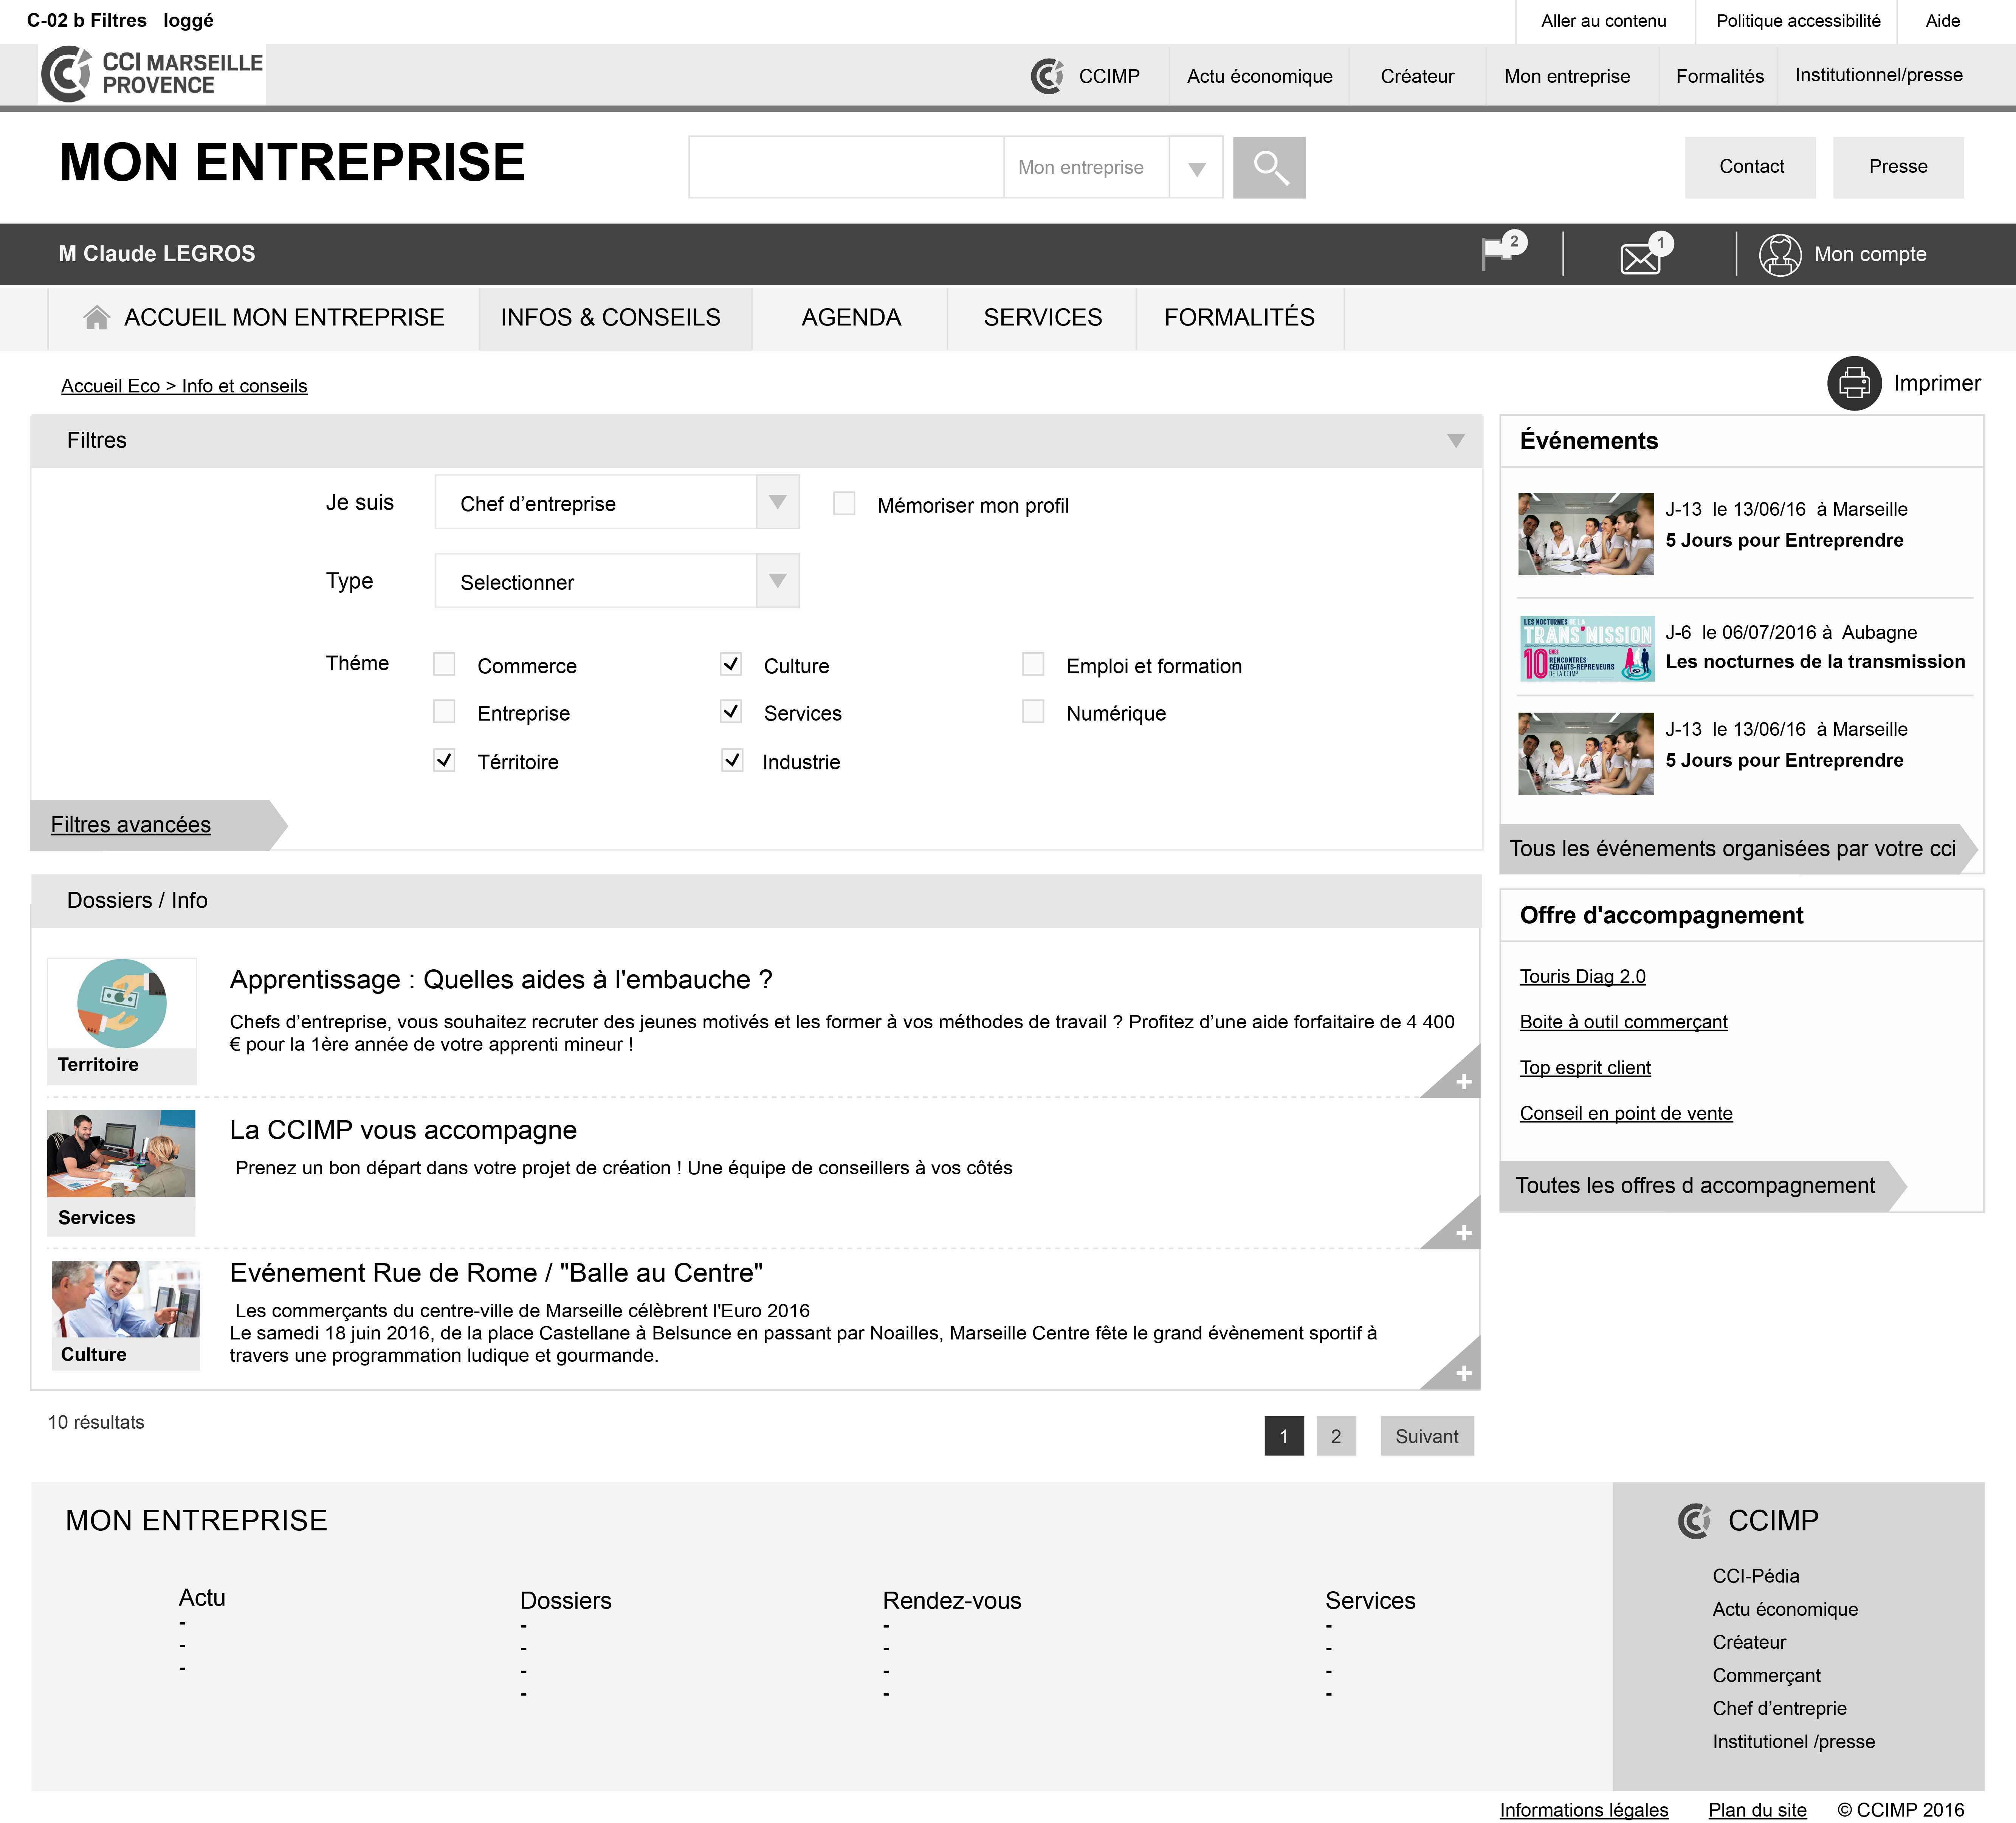Image resolution: width=2016 pixels, height=1823 pixels.
Task: Click the Contact button
Action: tap(1750, 167)
